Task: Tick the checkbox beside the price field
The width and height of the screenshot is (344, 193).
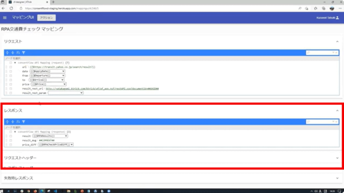Action: [10, 84]
